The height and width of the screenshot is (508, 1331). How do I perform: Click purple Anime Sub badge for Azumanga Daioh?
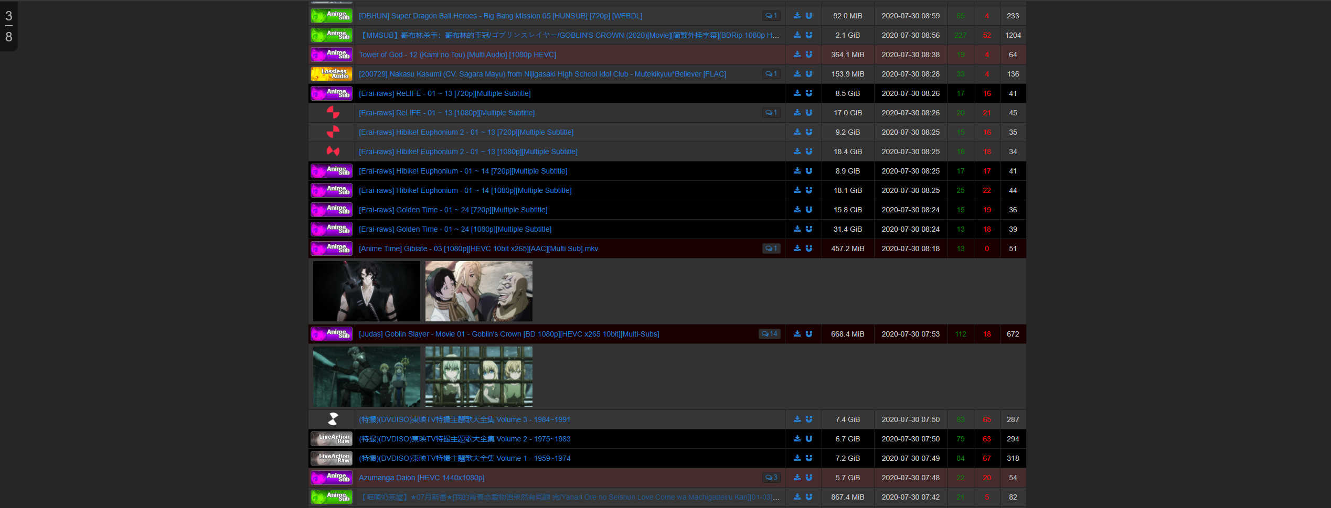[x=331, y=478]
